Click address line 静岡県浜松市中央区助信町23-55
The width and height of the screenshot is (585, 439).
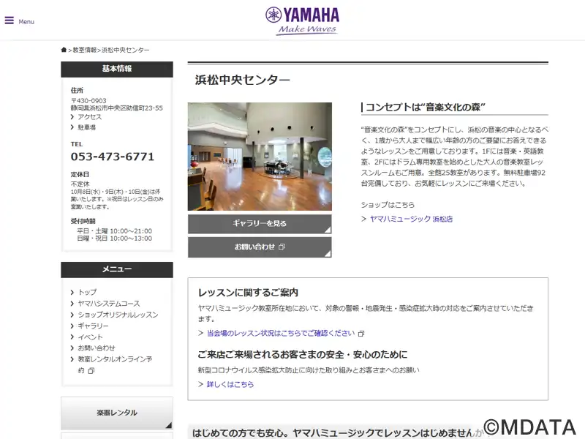[117, 108]
